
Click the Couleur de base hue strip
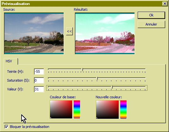point(77,109)
